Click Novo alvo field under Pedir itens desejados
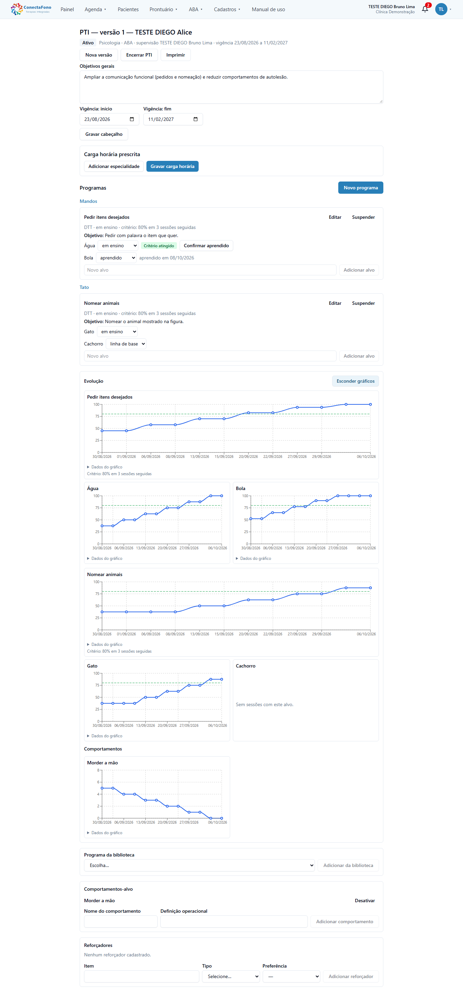This screenshot has height=995, width=463. point(210,270)
